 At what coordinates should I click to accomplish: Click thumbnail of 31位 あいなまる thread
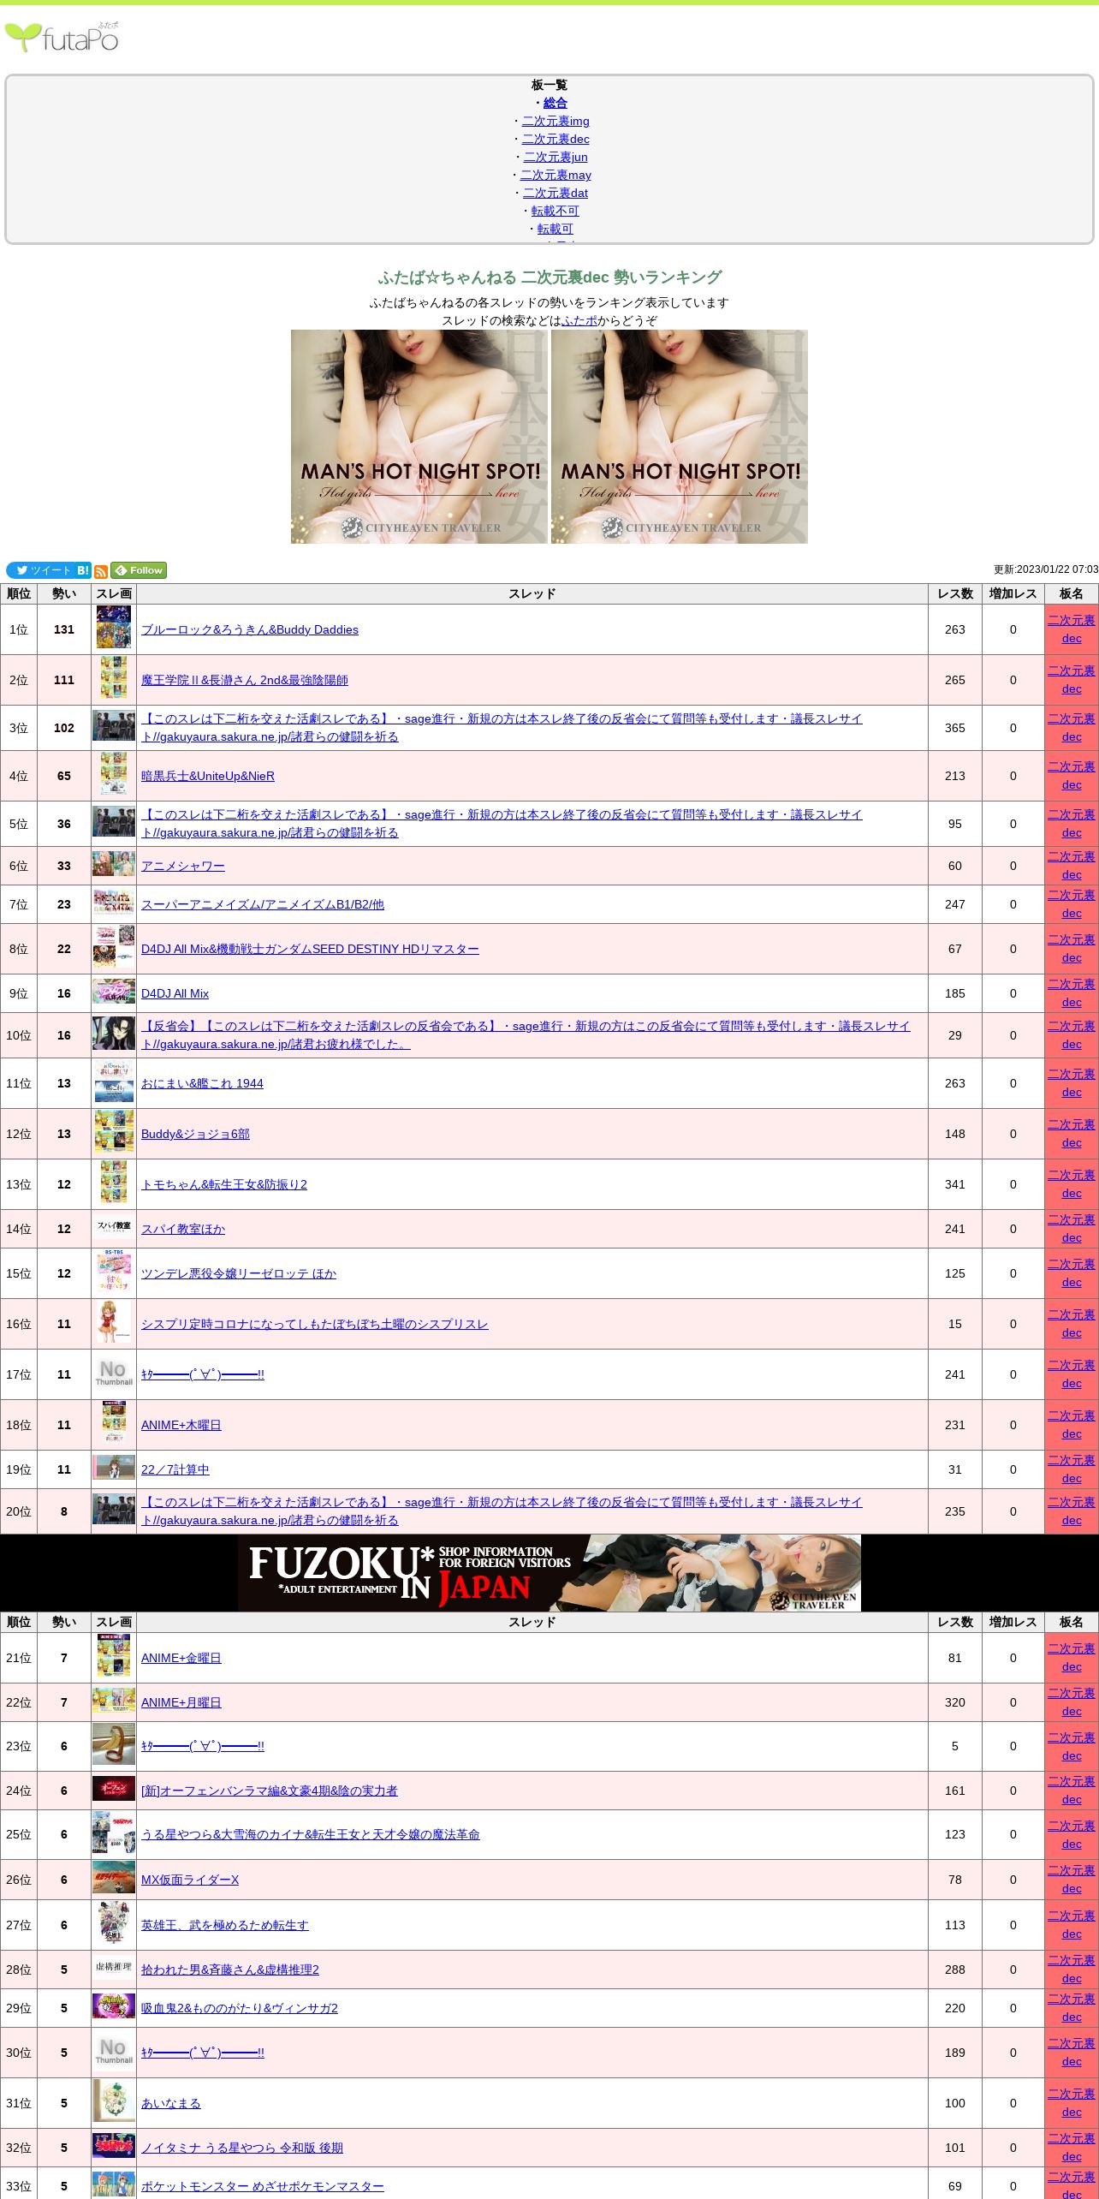(114, 2101)
